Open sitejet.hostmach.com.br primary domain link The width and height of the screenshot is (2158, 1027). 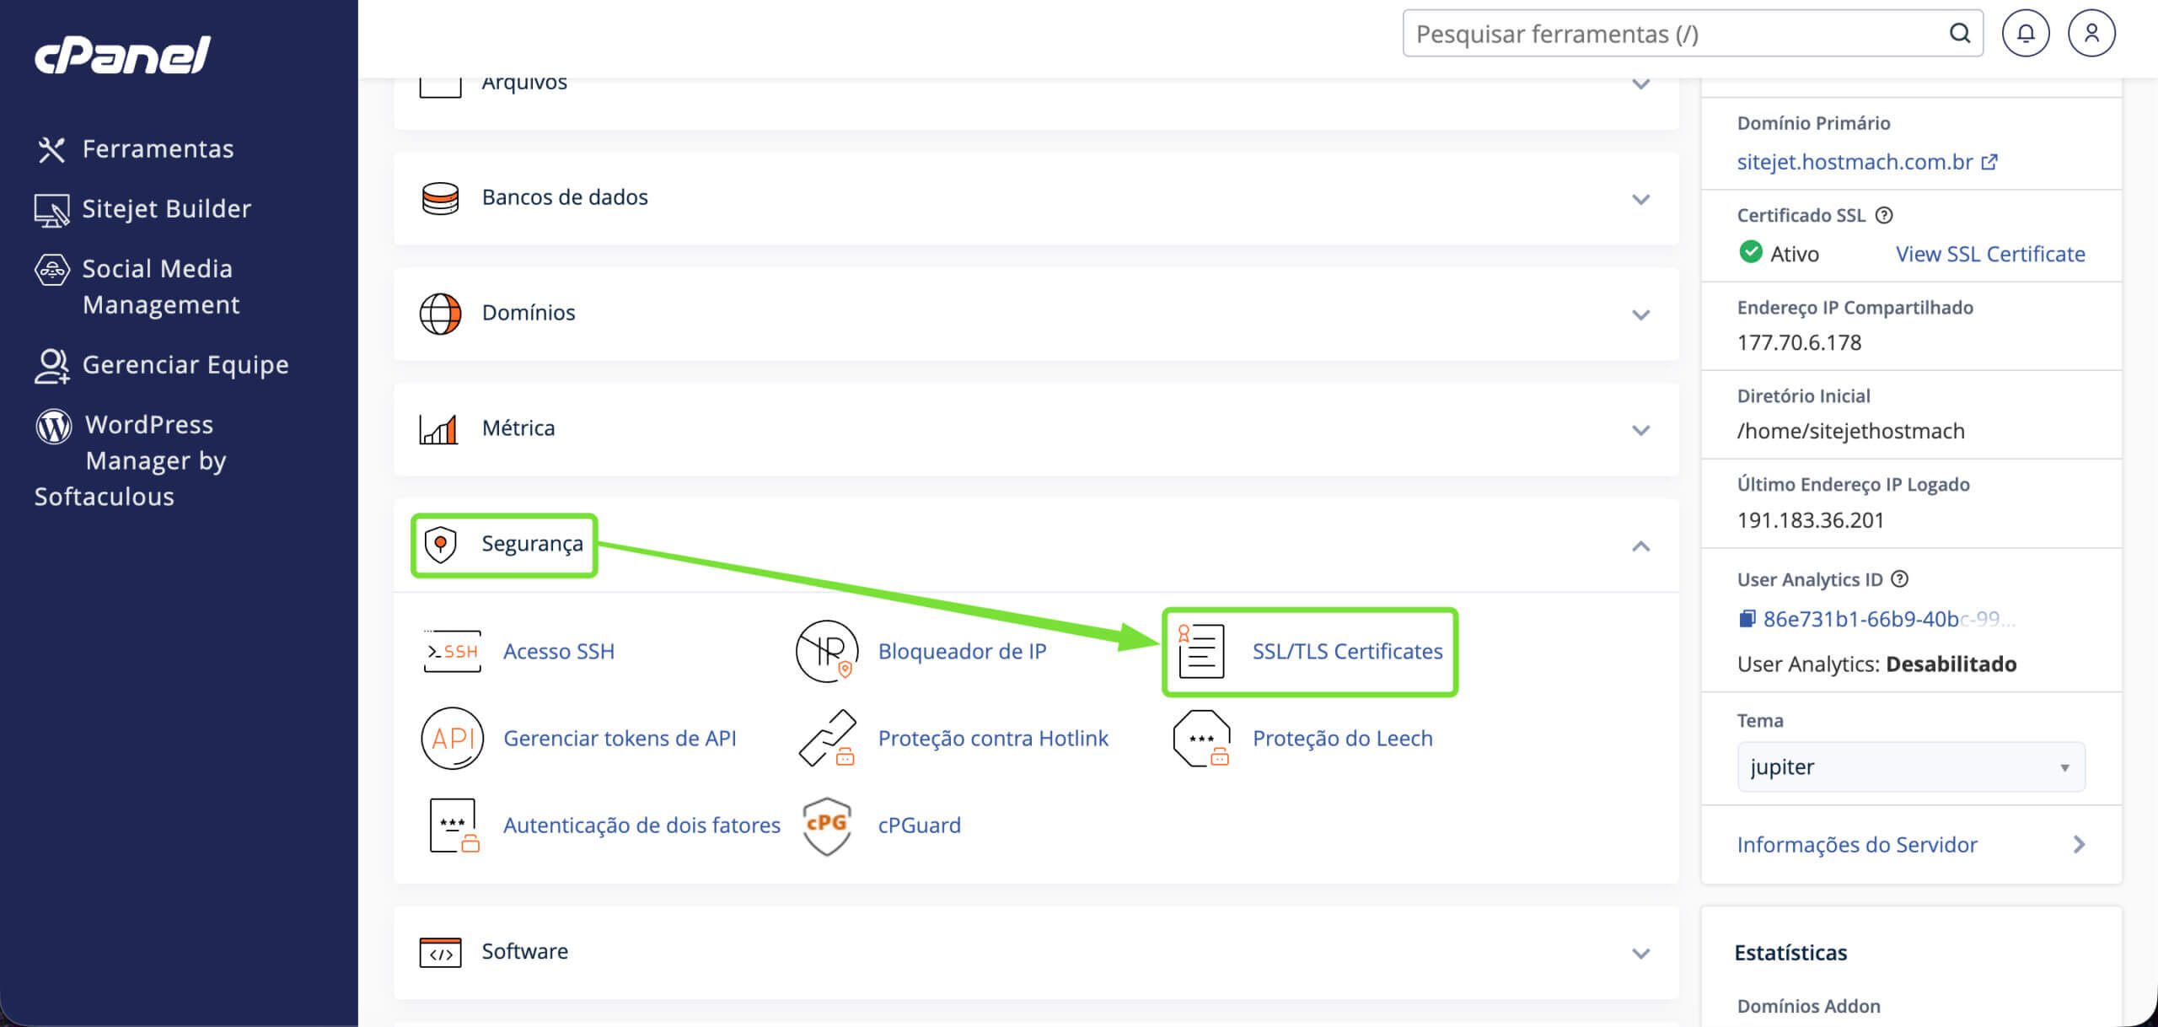pyautogui.click(x=1855, y=162)
